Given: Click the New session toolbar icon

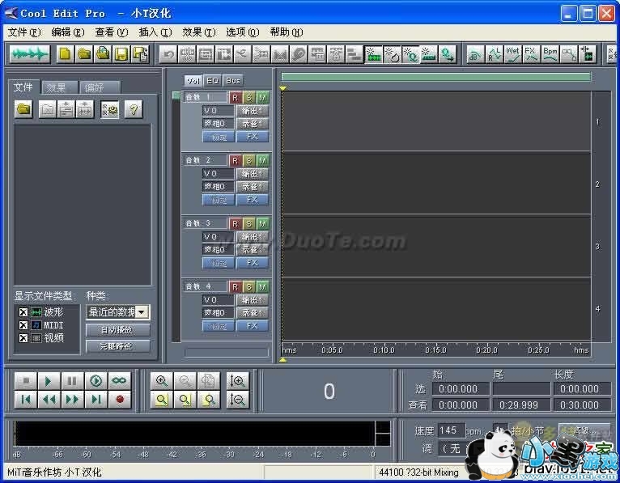Looking at the screenshot, I should 65,54.
